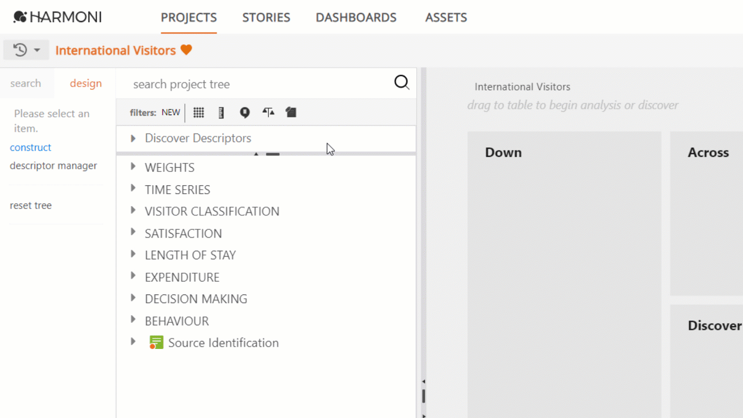Select the Source Identification label
The height and width of the screenshot is (418, 743).
click(x=223, y=343)
